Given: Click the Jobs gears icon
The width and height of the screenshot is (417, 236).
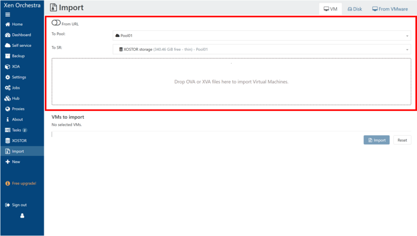Looking at the screenshot, I should point(7,88).
